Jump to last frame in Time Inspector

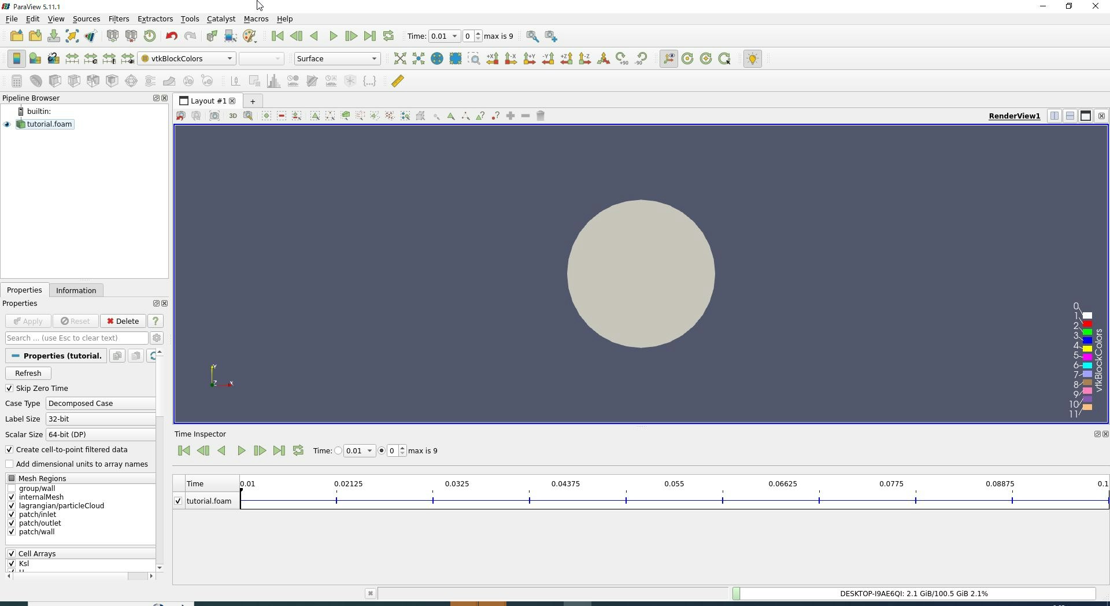tap(279, 451)
